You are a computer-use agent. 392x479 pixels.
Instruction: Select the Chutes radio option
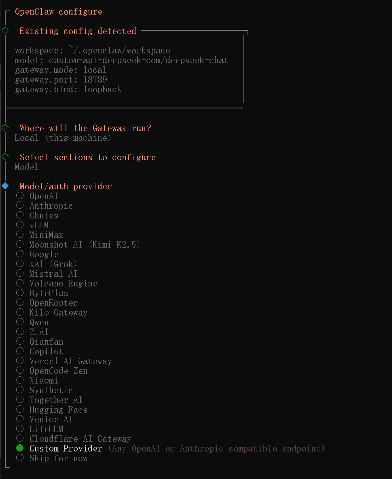(x=37, y=215)
